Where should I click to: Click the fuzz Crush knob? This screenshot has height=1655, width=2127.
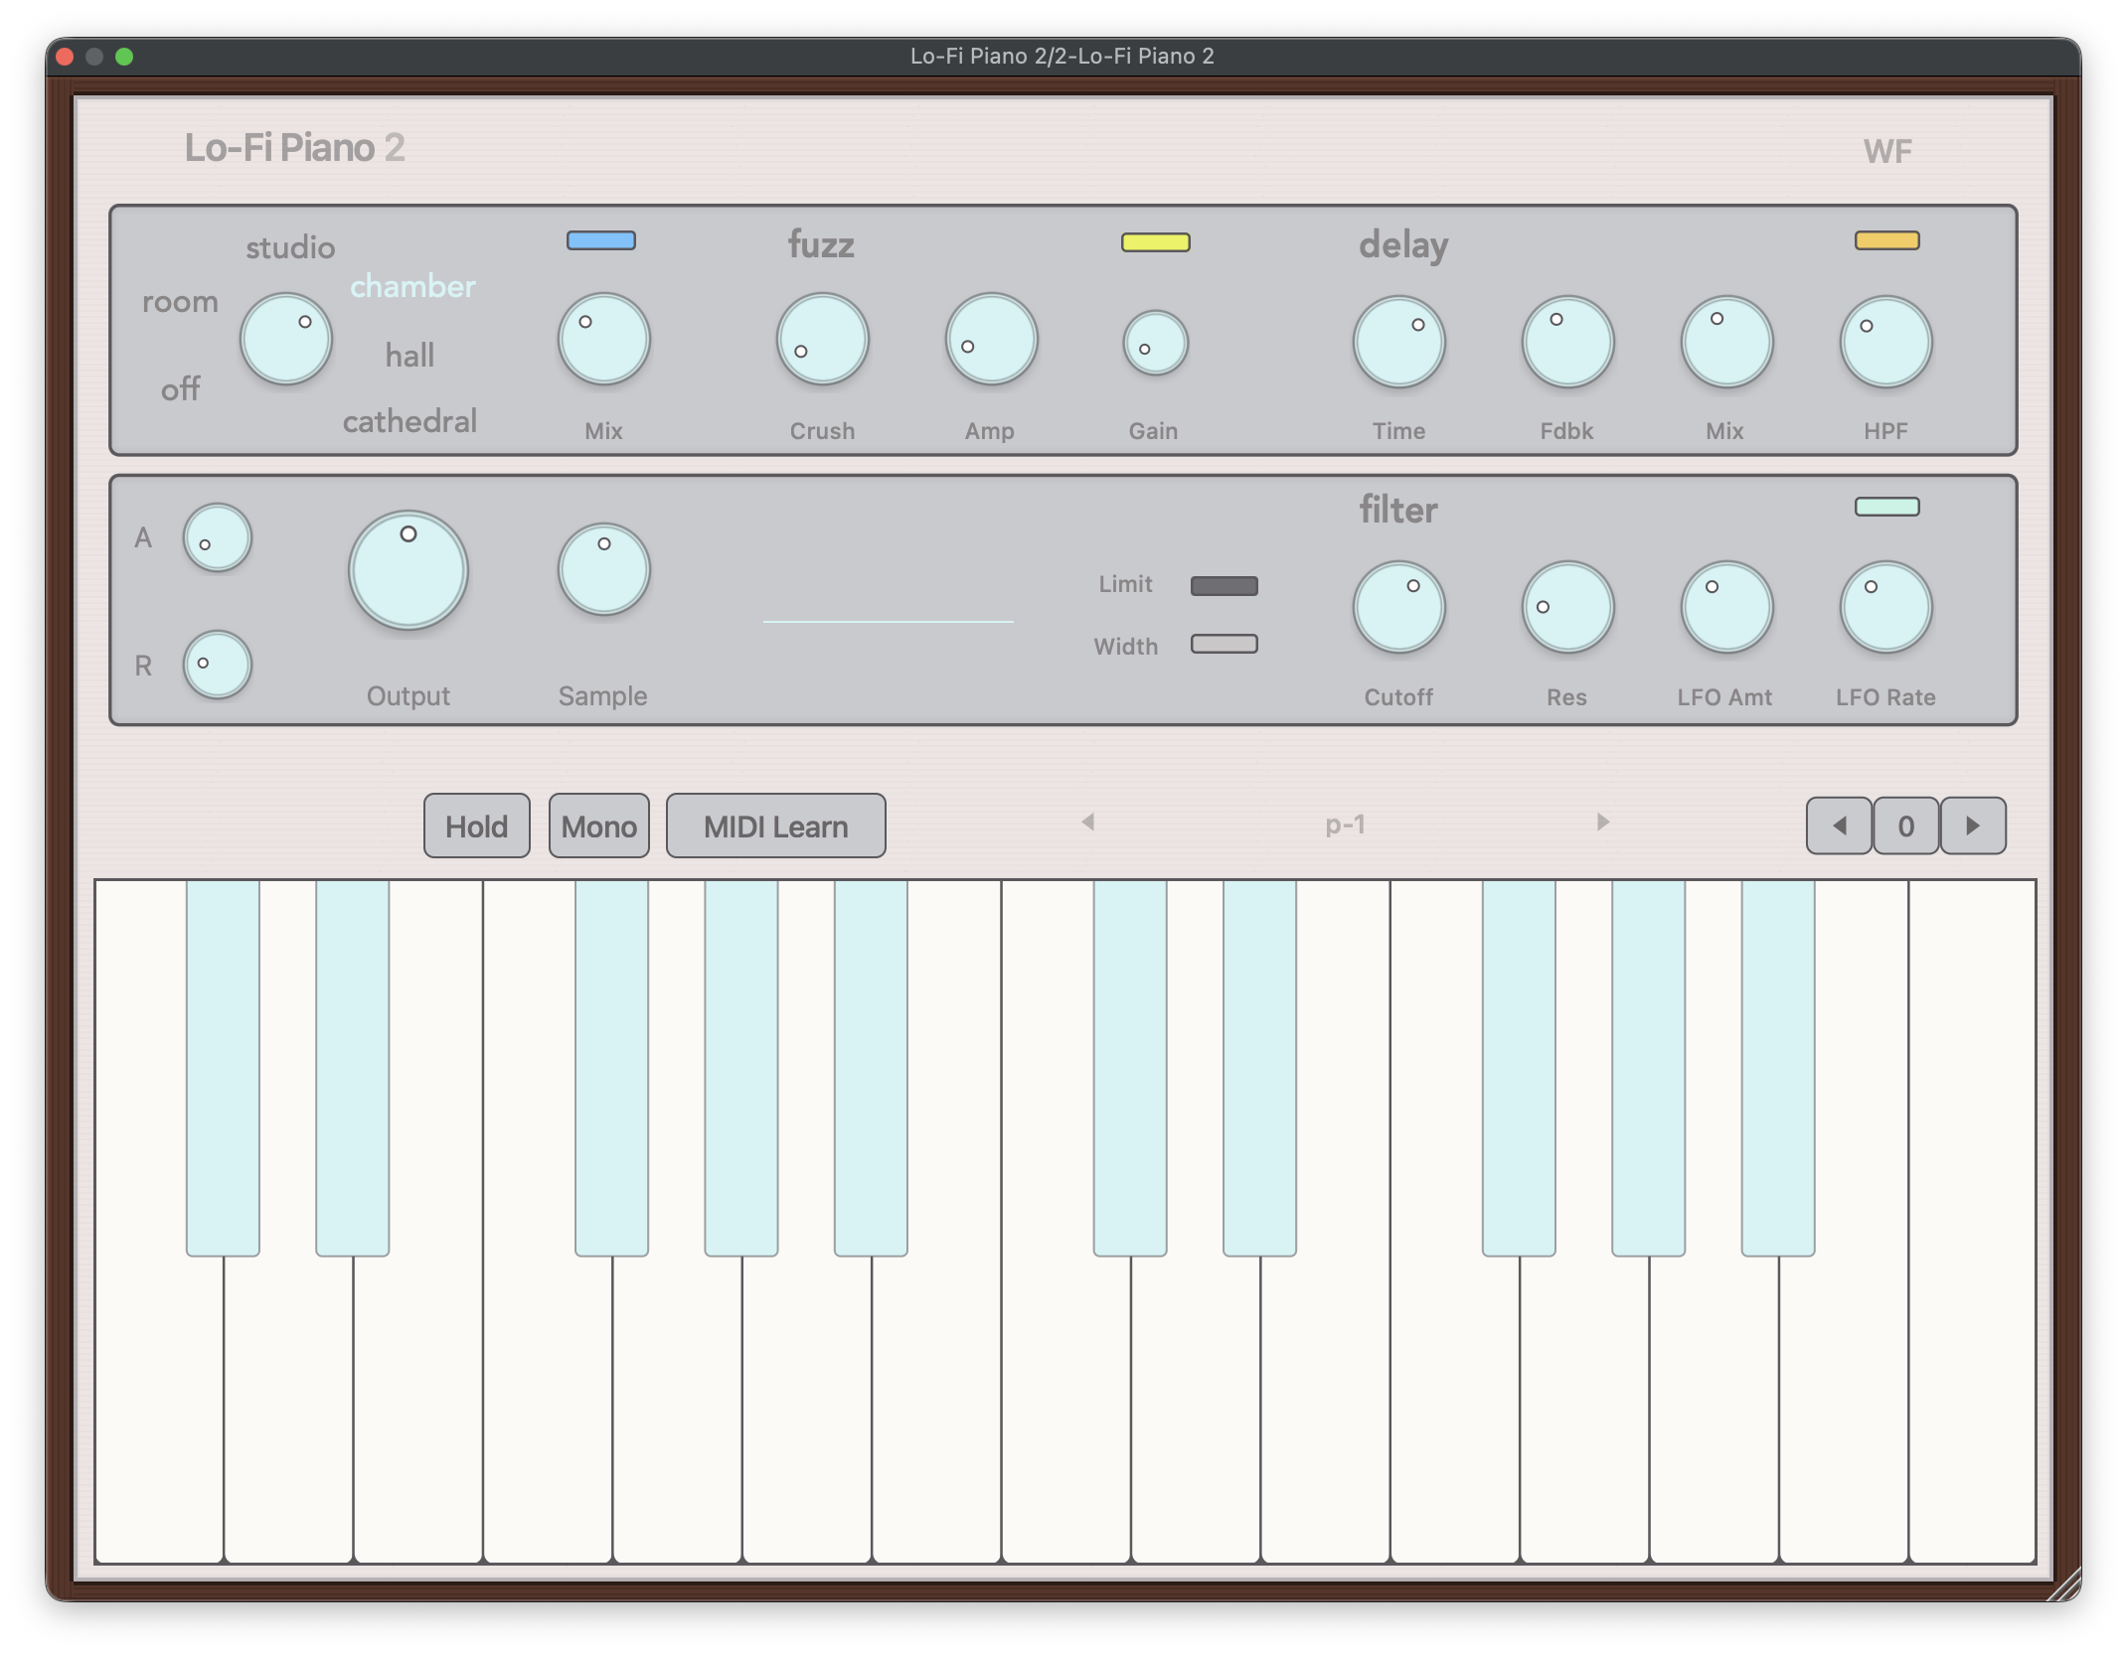pyautogui.click(x=823, y=339)
